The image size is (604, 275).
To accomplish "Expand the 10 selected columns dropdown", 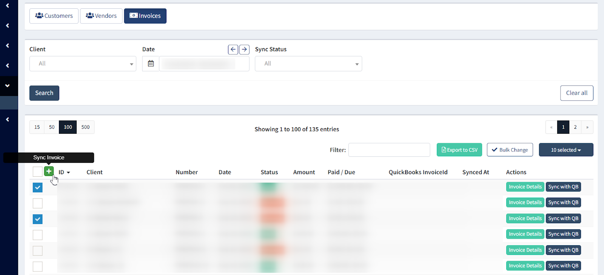I will (x=565, y=150).
